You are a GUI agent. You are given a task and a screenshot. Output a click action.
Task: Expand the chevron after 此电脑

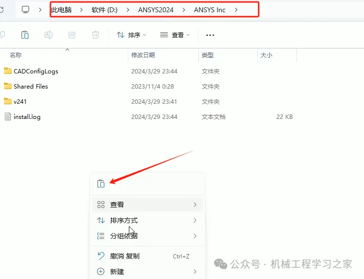click(x=81, y=10)
